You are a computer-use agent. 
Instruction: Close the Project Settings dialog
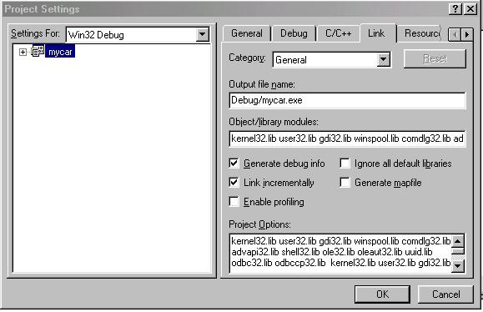pyautogui.click(x=470, y=9)
